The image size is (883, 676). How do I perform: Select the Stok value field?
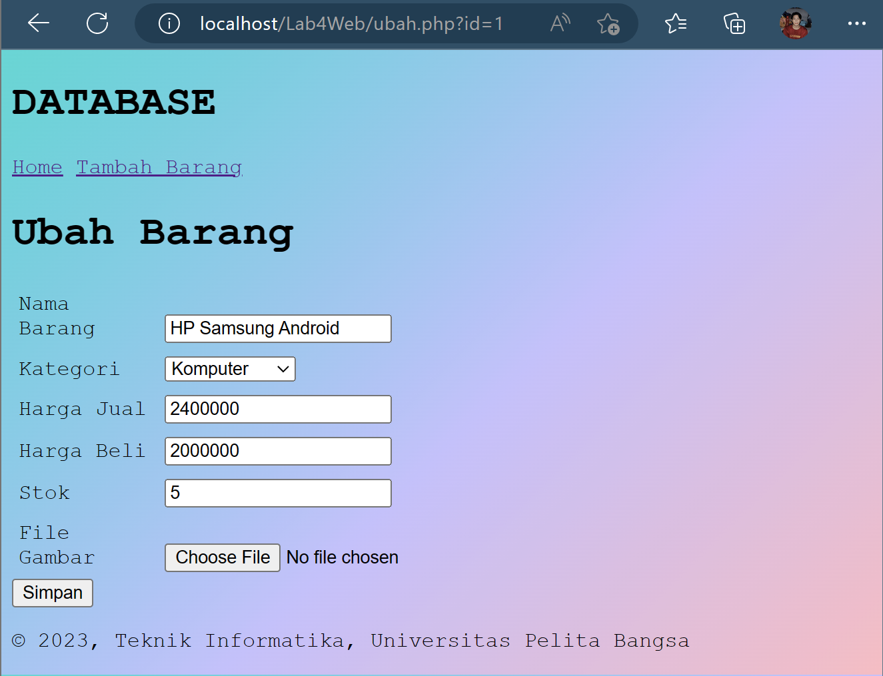[277, 493]
